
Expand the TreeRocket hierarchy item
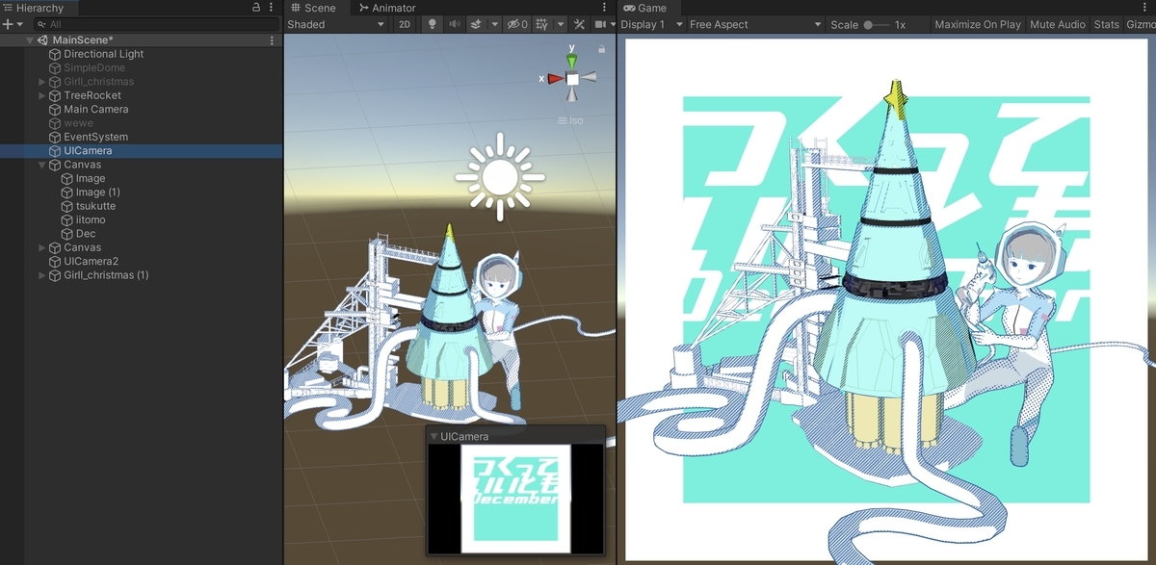click(x=40, y=95)
